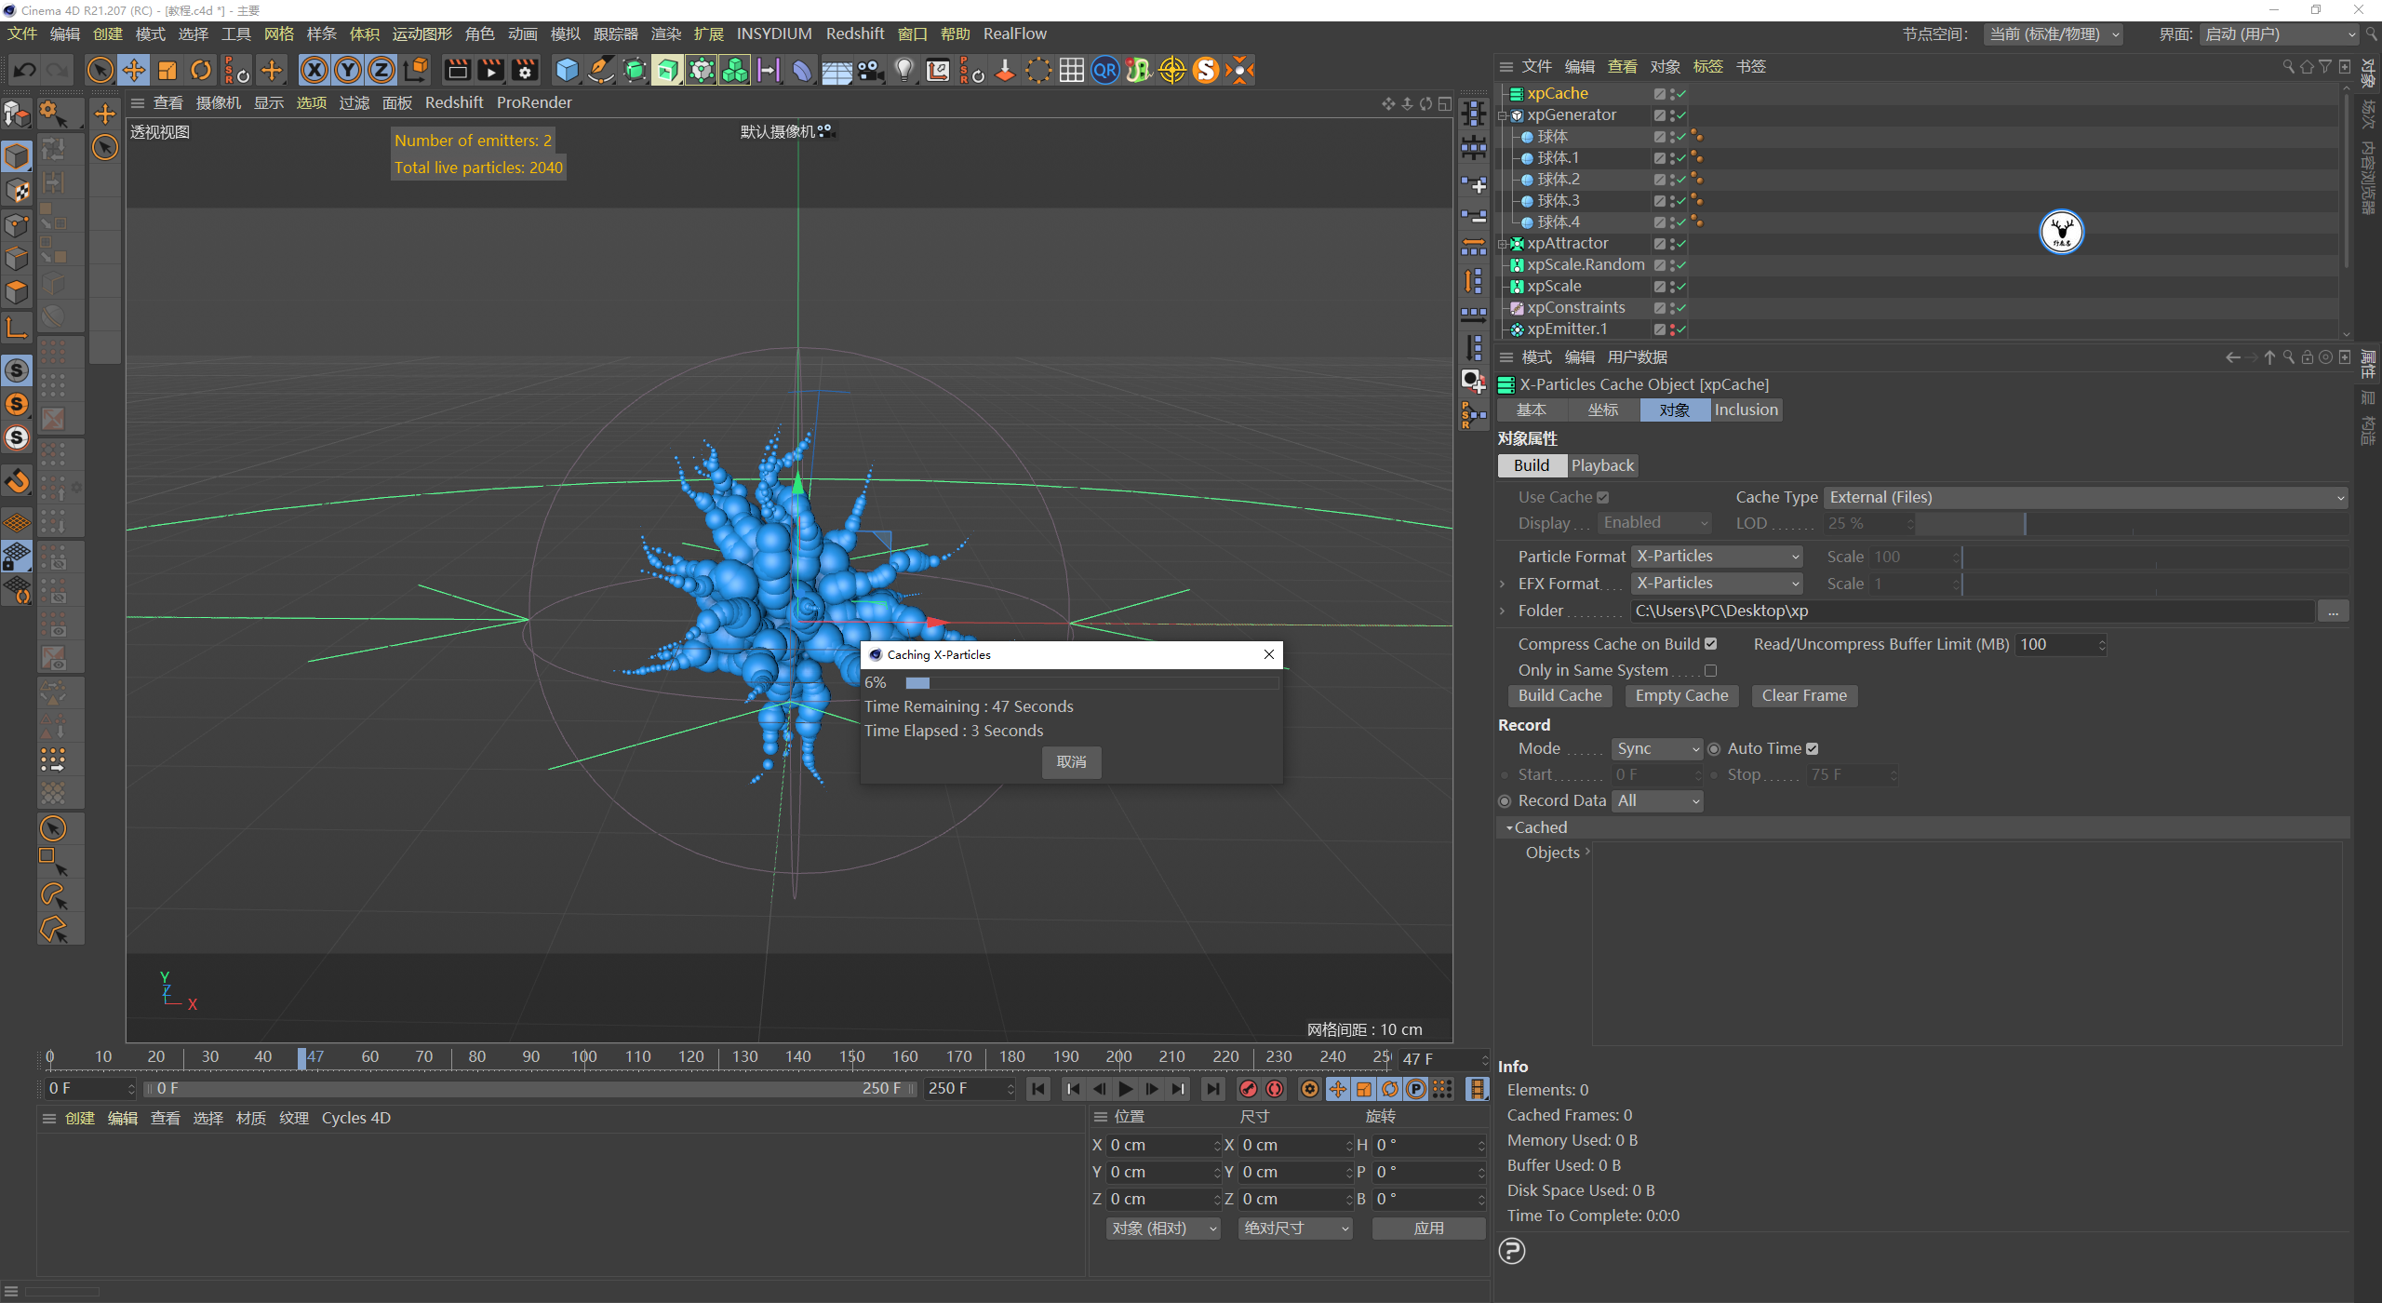Select the Scale tool in top toolbar
2382x1303 pixels.
(x=167, y=70)
